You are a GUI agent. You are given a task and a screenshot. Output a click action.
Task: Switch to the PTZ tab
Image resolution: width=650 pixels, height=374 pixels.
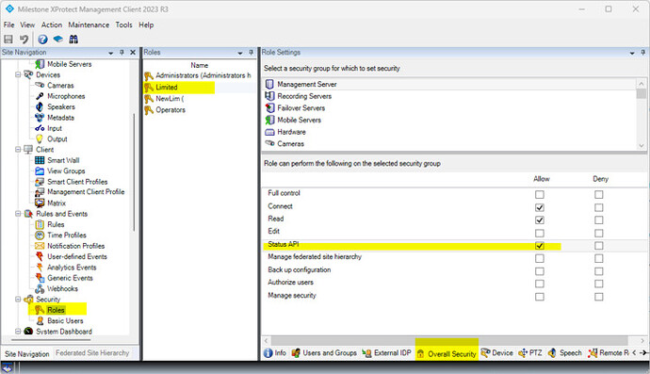[x=529, y=353]
